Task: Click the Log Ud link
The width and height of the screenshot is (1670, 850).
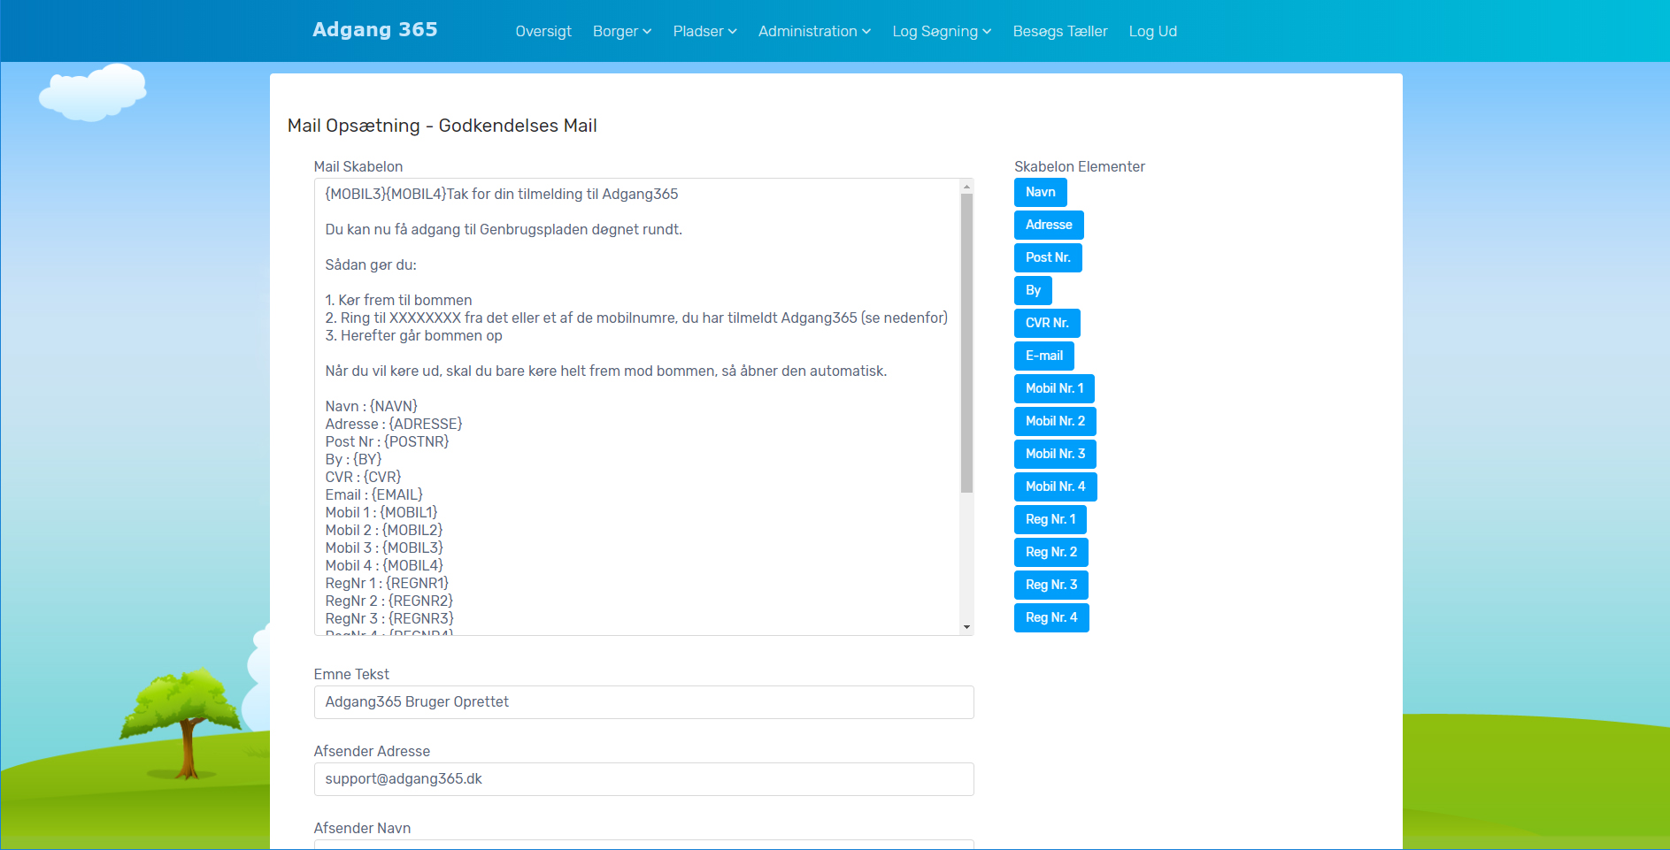Action: coord(1152,32)
